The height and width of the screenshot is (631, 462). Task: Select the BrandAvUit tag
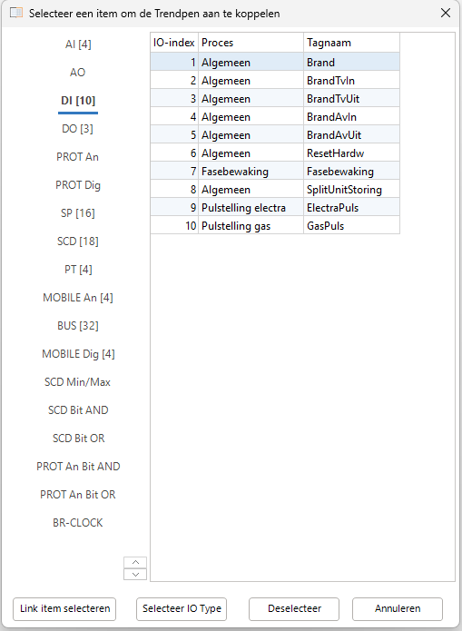point(352,134)
